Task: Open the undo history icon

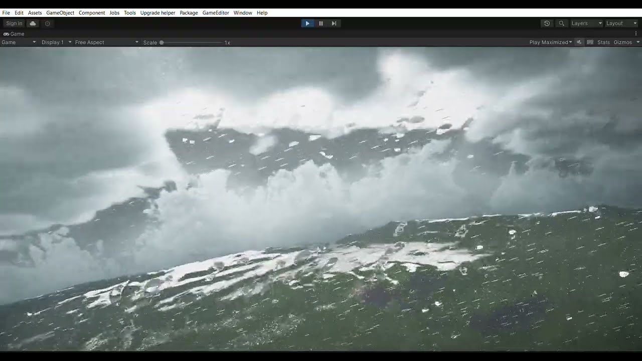Action: point(547,24)
